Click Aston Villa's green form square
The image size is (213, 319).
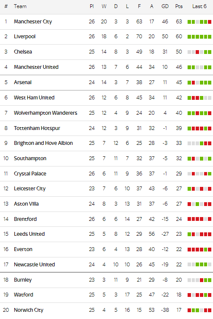pos(197,204)
